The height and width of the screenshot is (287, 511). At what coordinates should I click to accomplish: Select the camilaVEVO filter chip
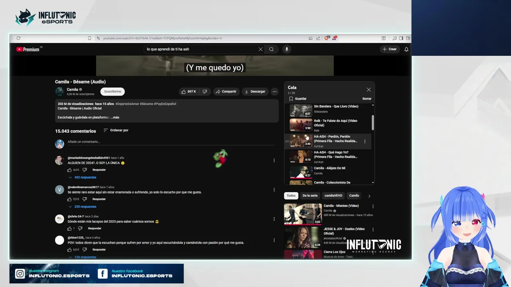333,196
